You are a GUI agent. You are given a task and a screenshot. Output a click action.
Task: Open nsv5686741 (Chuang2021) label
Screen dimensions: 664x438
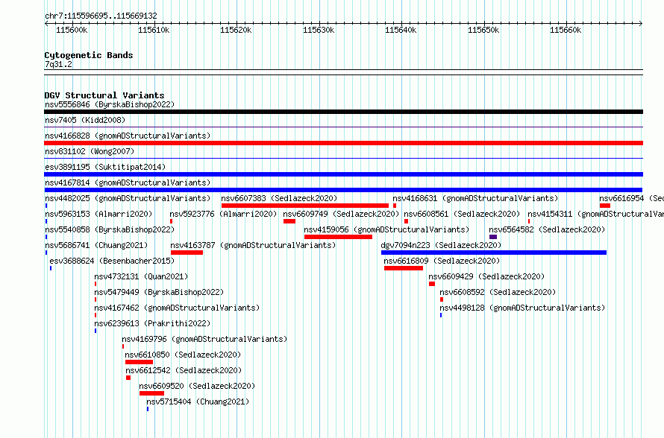(96, 245)
